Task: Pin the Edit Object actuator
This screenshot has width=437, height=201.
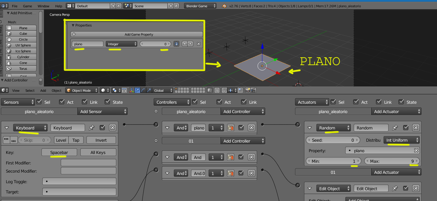Action: (395, 188)
